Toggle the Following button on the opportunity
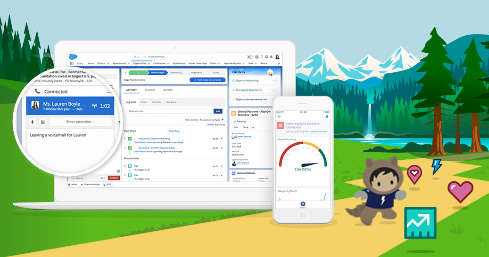 pos(240,122)
